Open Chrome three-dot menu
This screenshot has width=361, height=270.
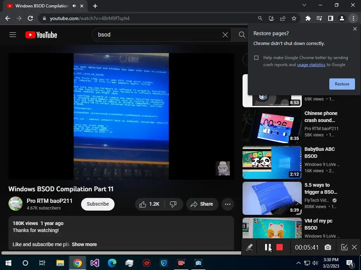(x=353, y=18)
